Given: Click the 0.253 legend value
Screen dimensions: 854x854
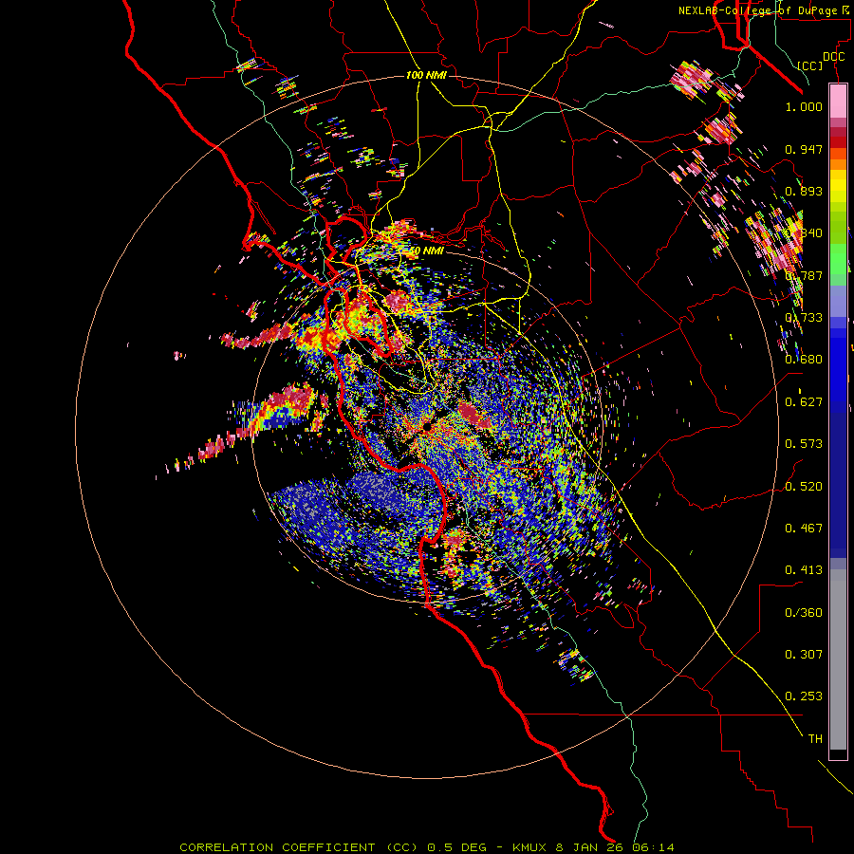Looking at the screenshot, I should point(804,696).
